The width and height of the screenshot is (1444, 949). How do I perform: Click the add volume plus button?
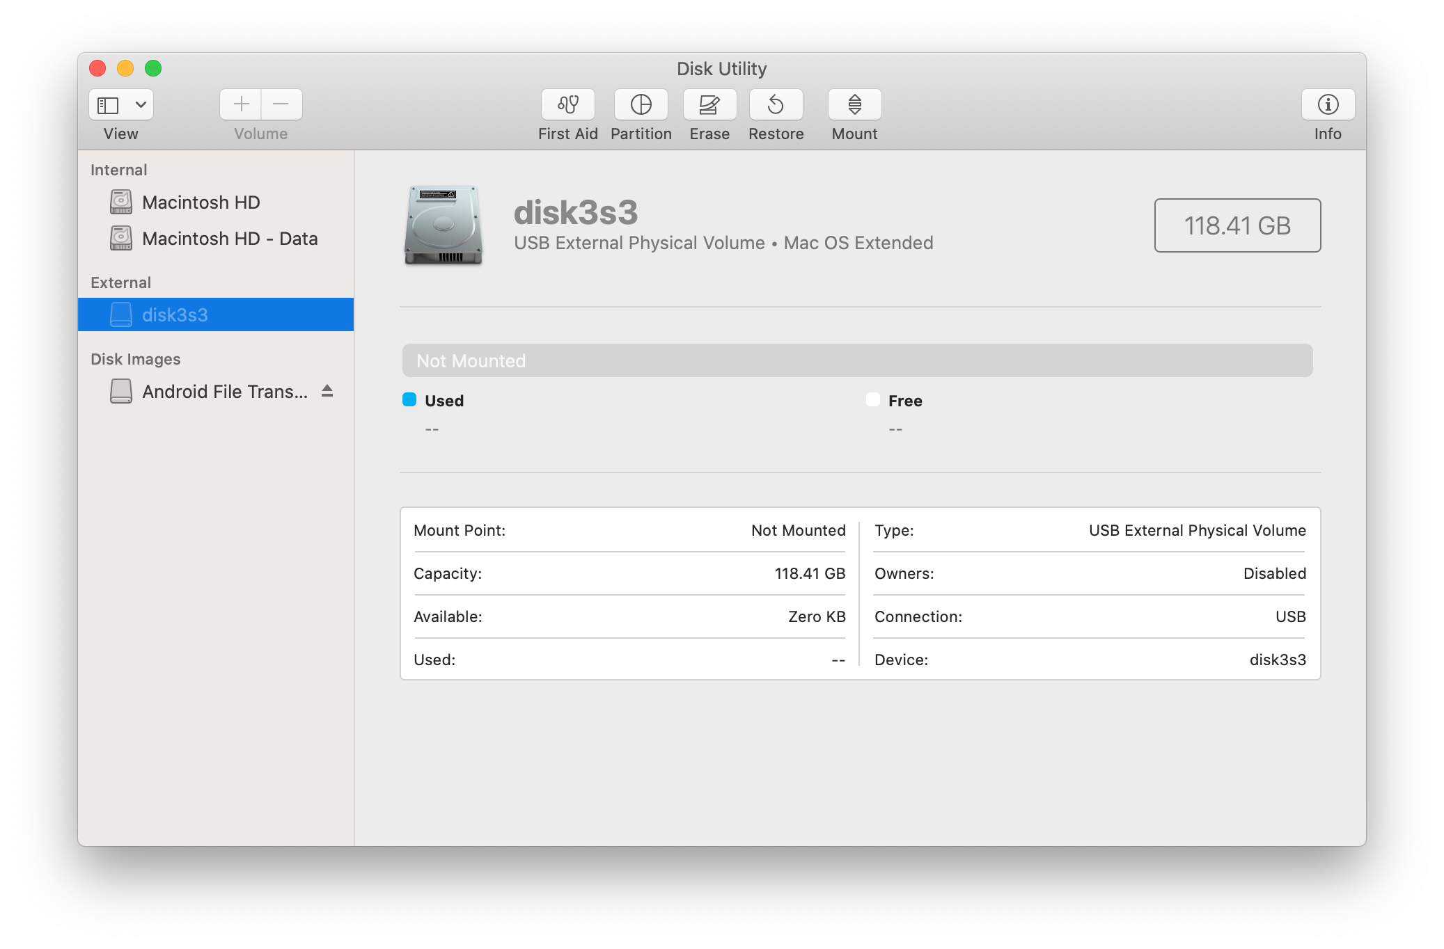click(x=241, y=104)
